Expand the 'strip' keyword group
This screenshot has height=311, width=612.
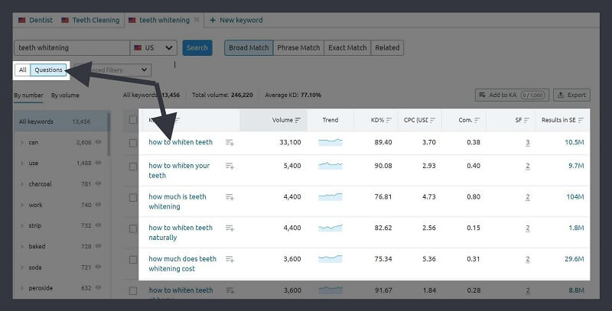coord(22,225)
